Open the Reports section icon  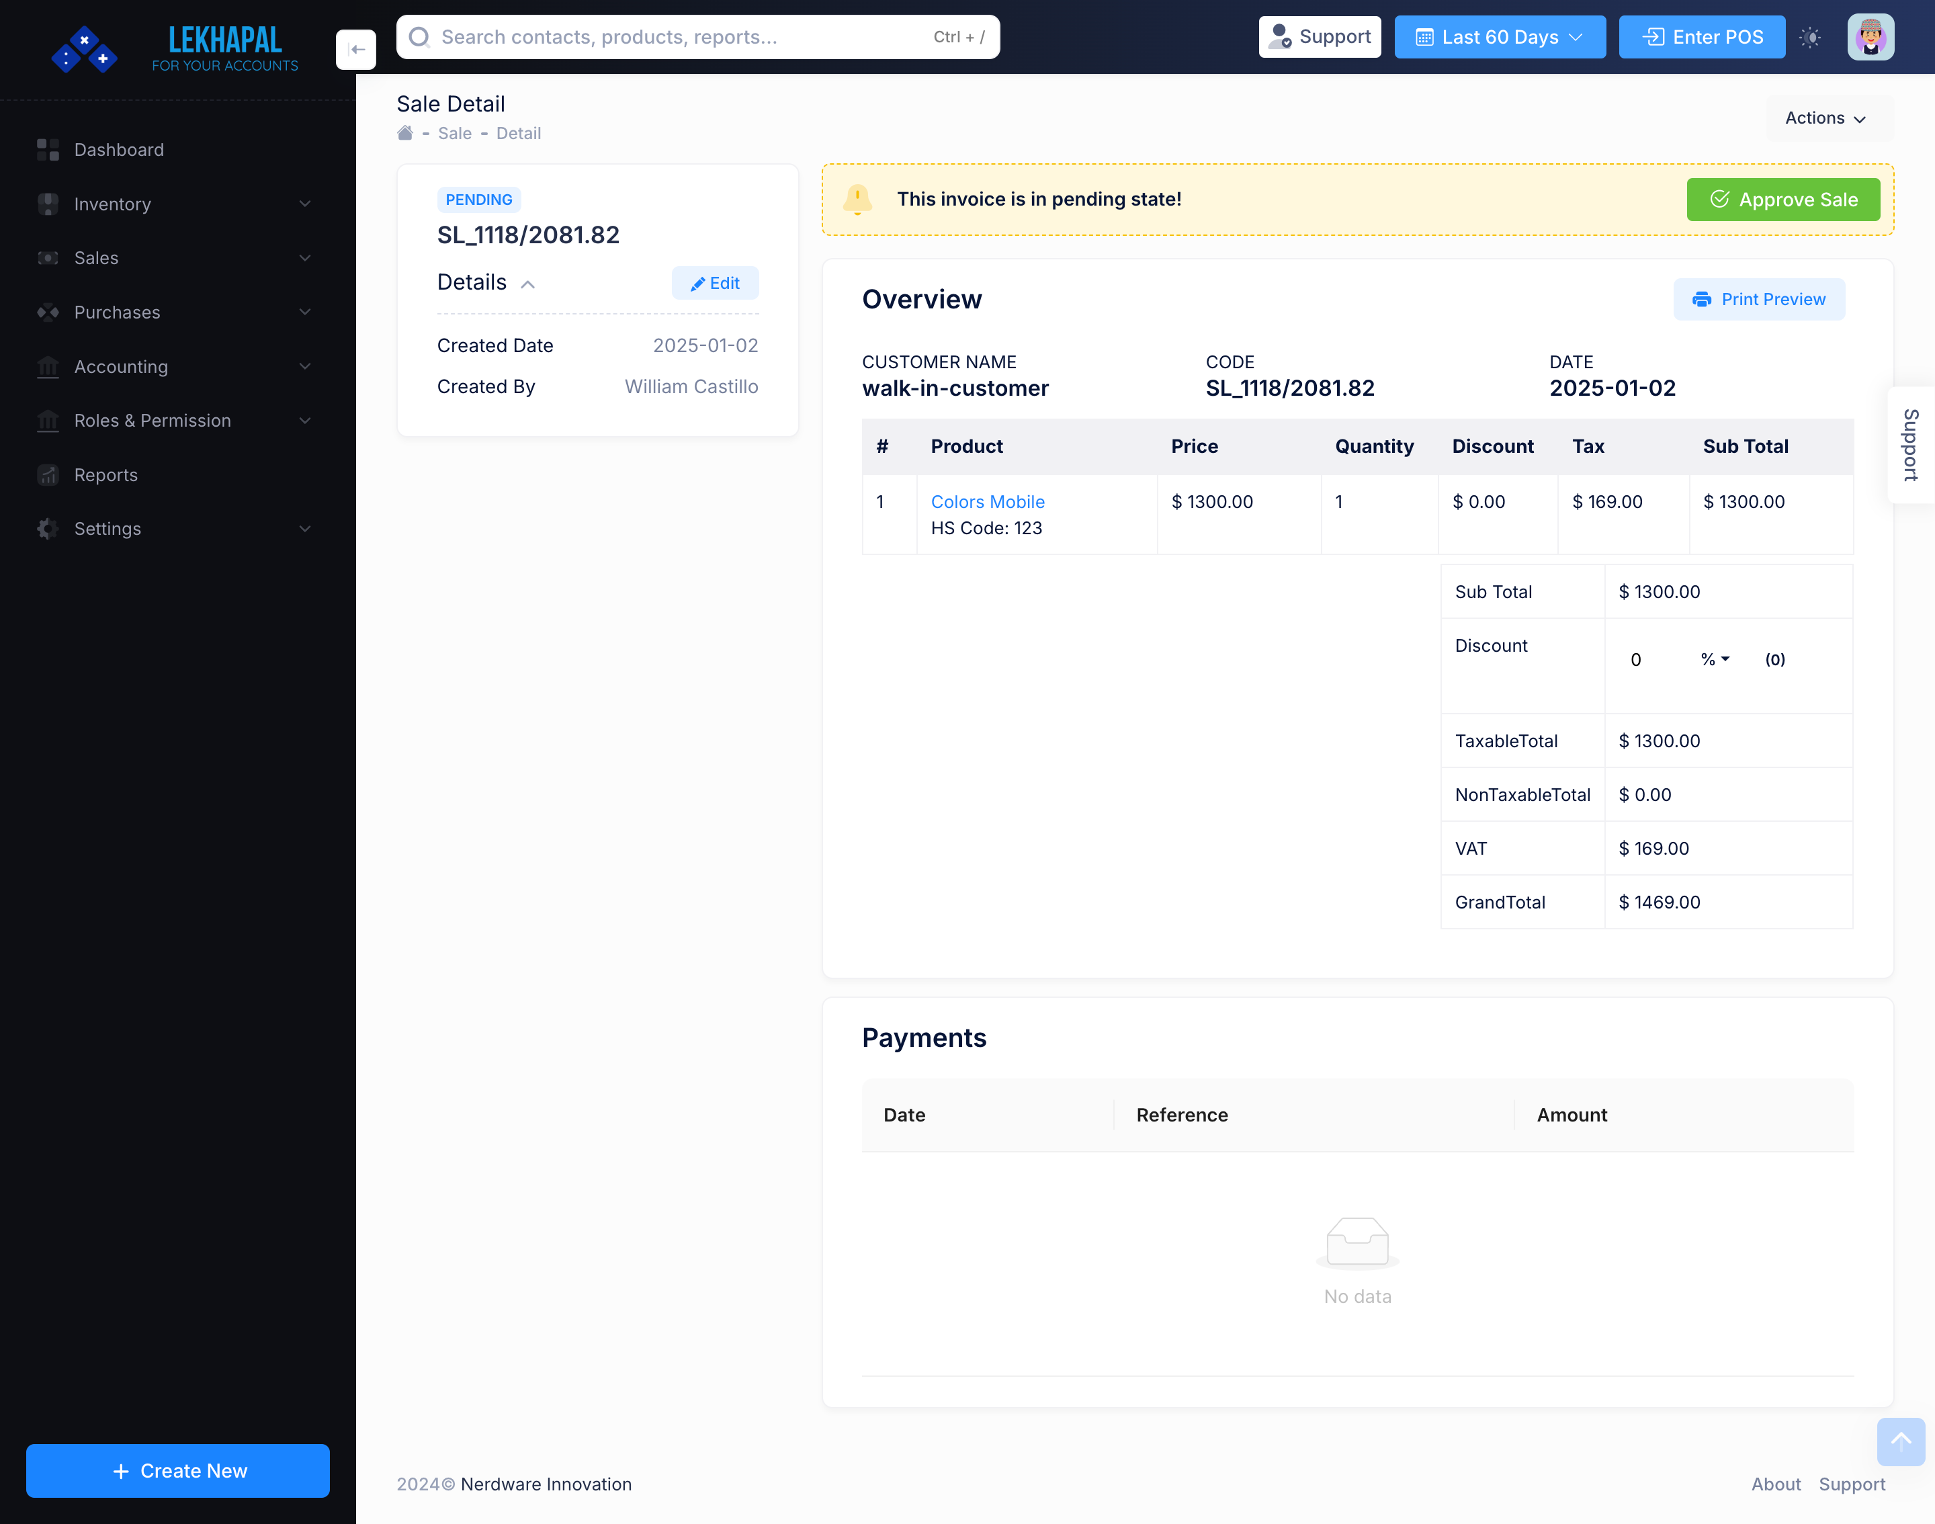coord(46,474)
